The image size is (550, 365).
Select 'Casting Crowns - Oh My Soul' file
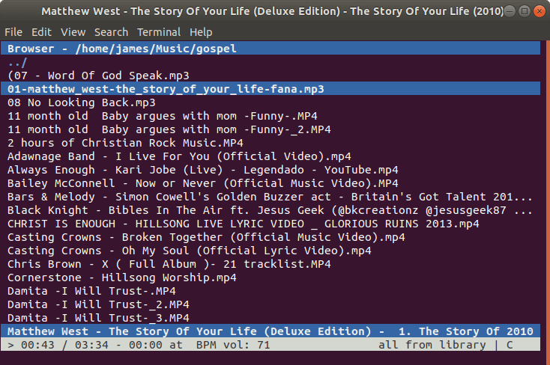(x=190, y=251)
